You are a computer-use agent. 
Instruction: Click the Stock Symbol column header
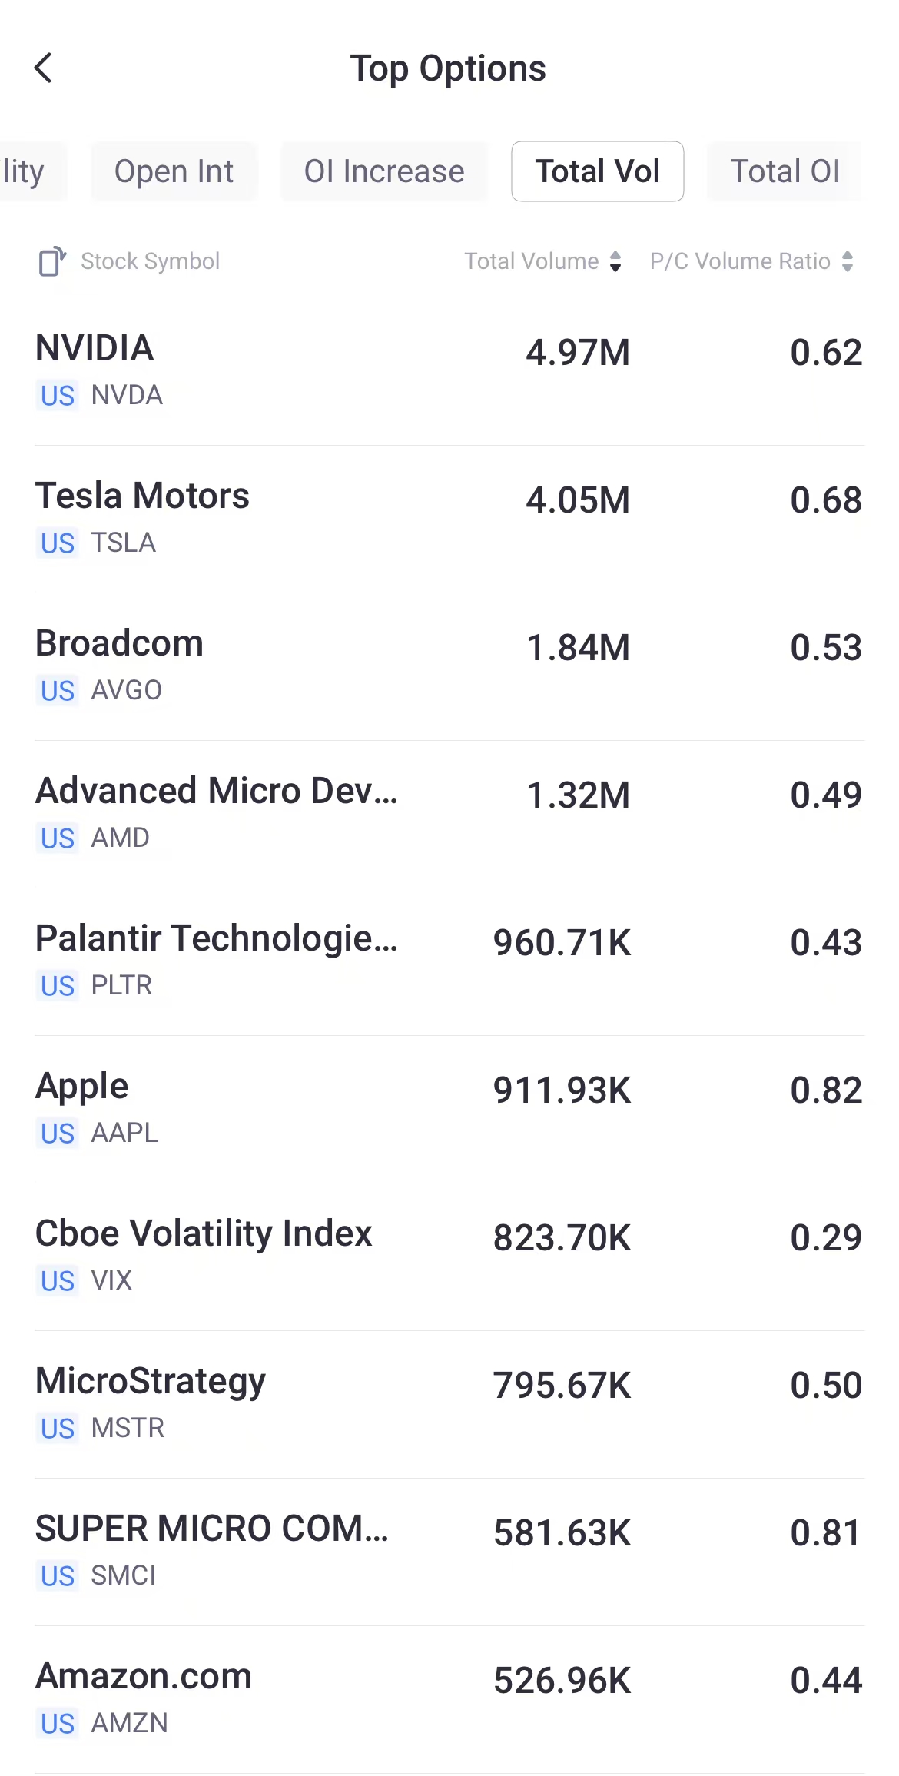(x=150, y=261)
